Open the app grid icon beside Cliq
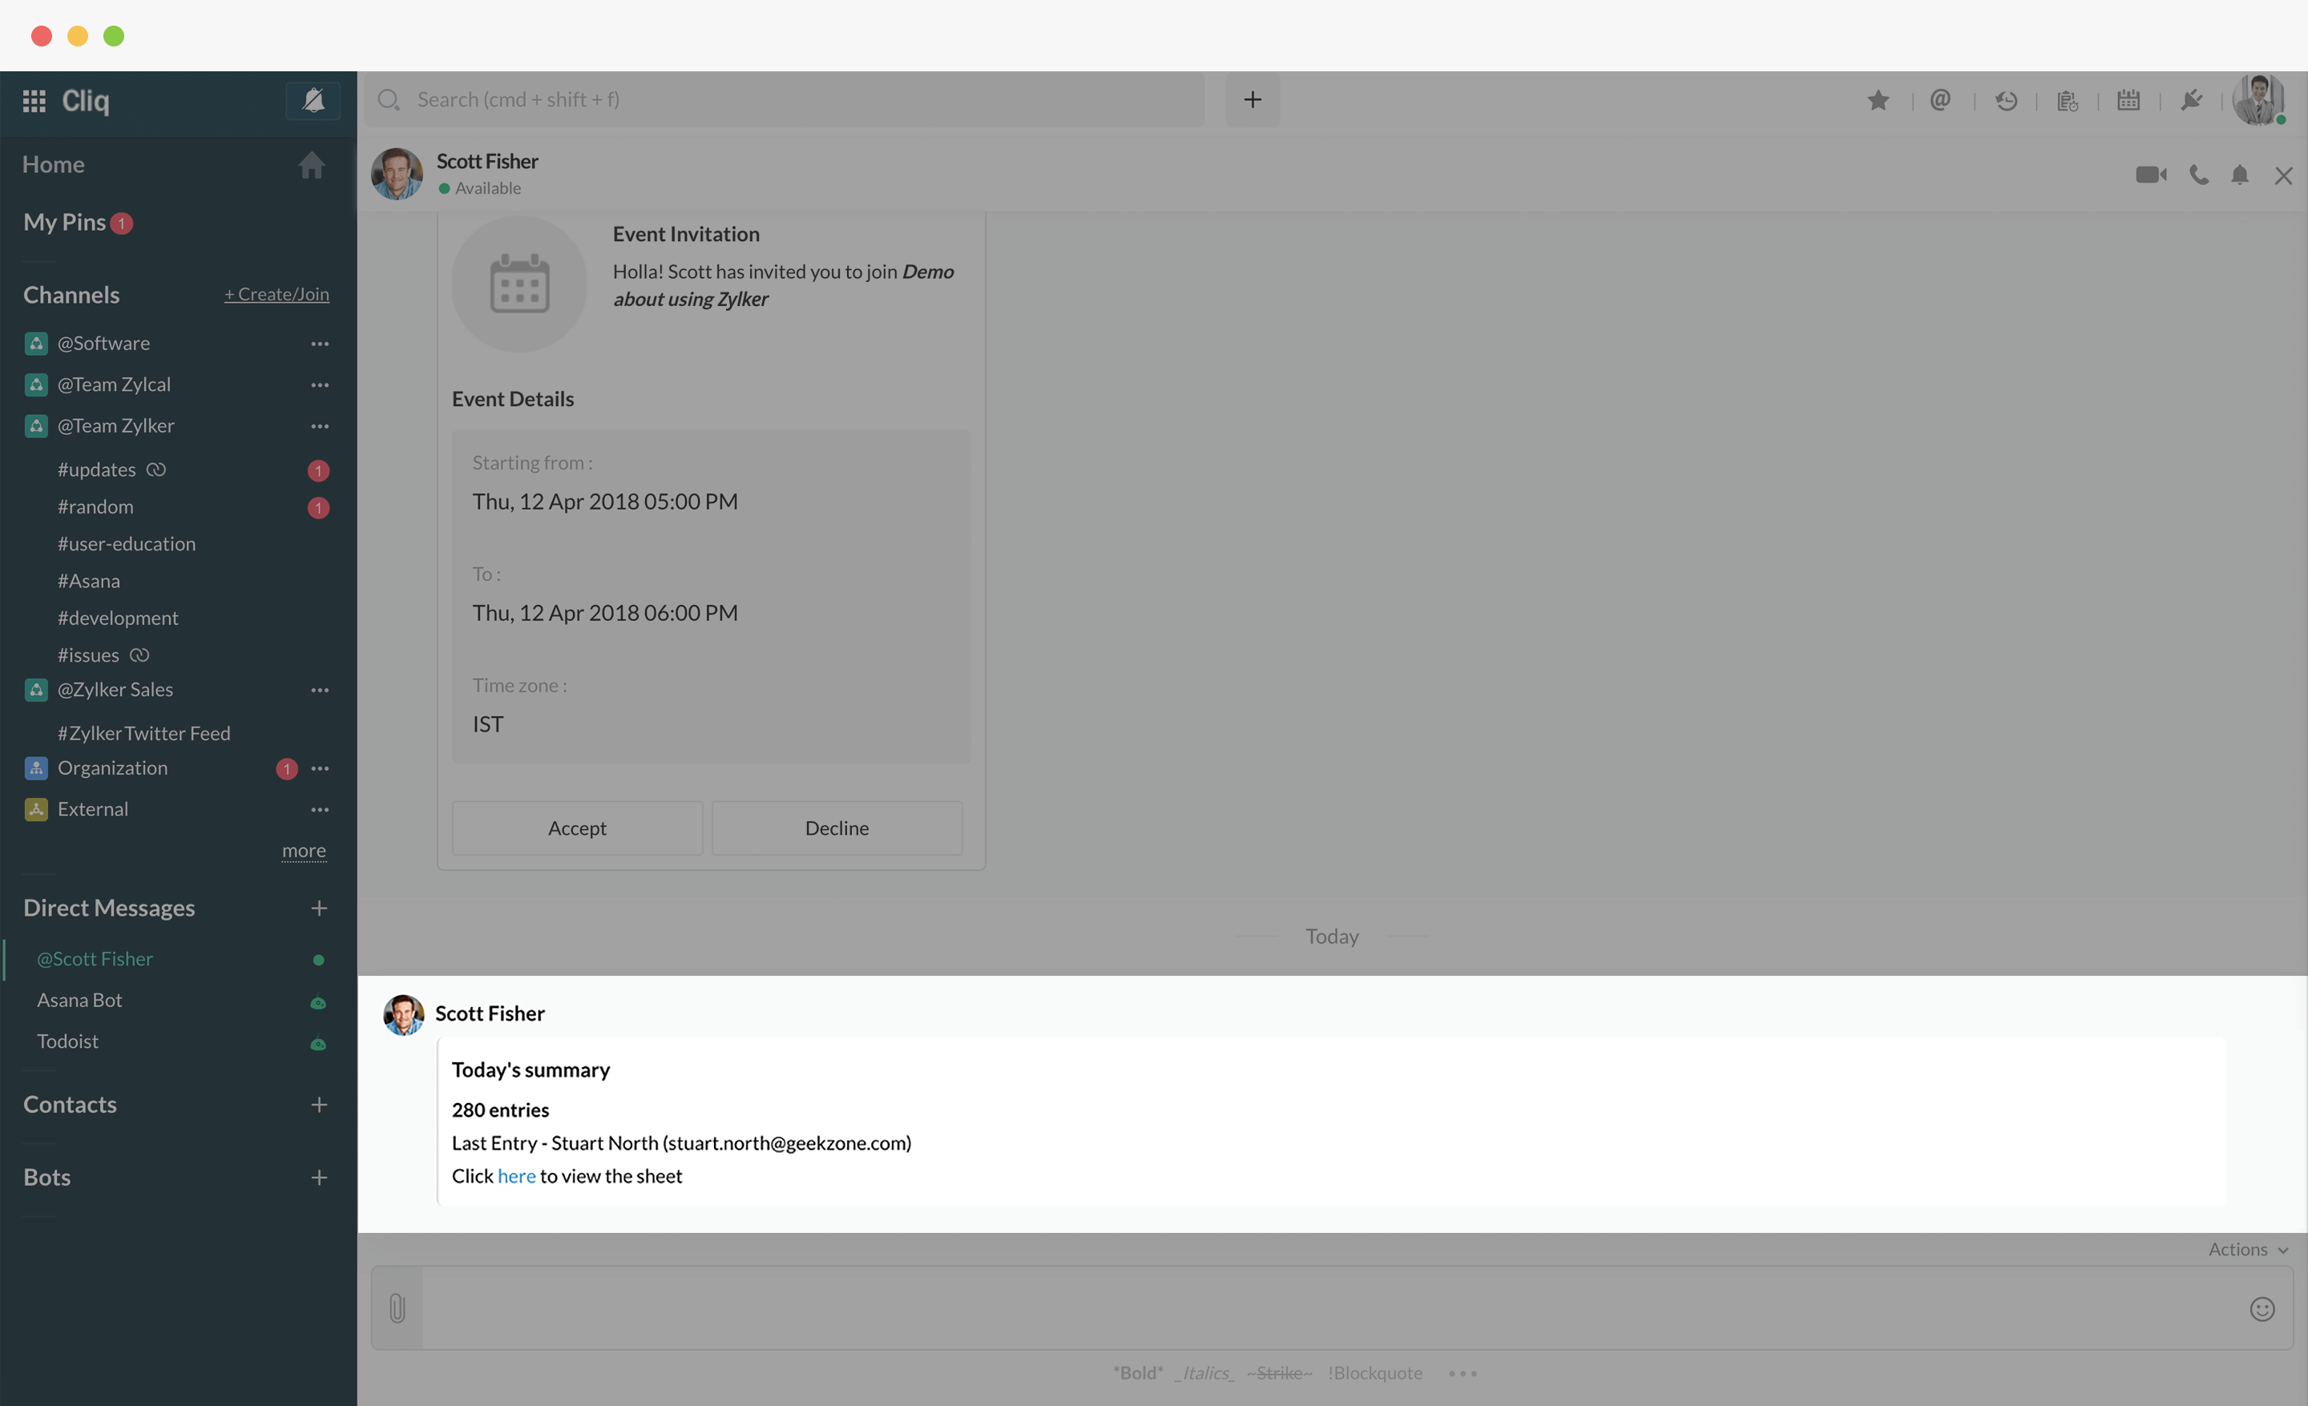The width and height of the screenshot is (2308, 1406). point(34,100)
